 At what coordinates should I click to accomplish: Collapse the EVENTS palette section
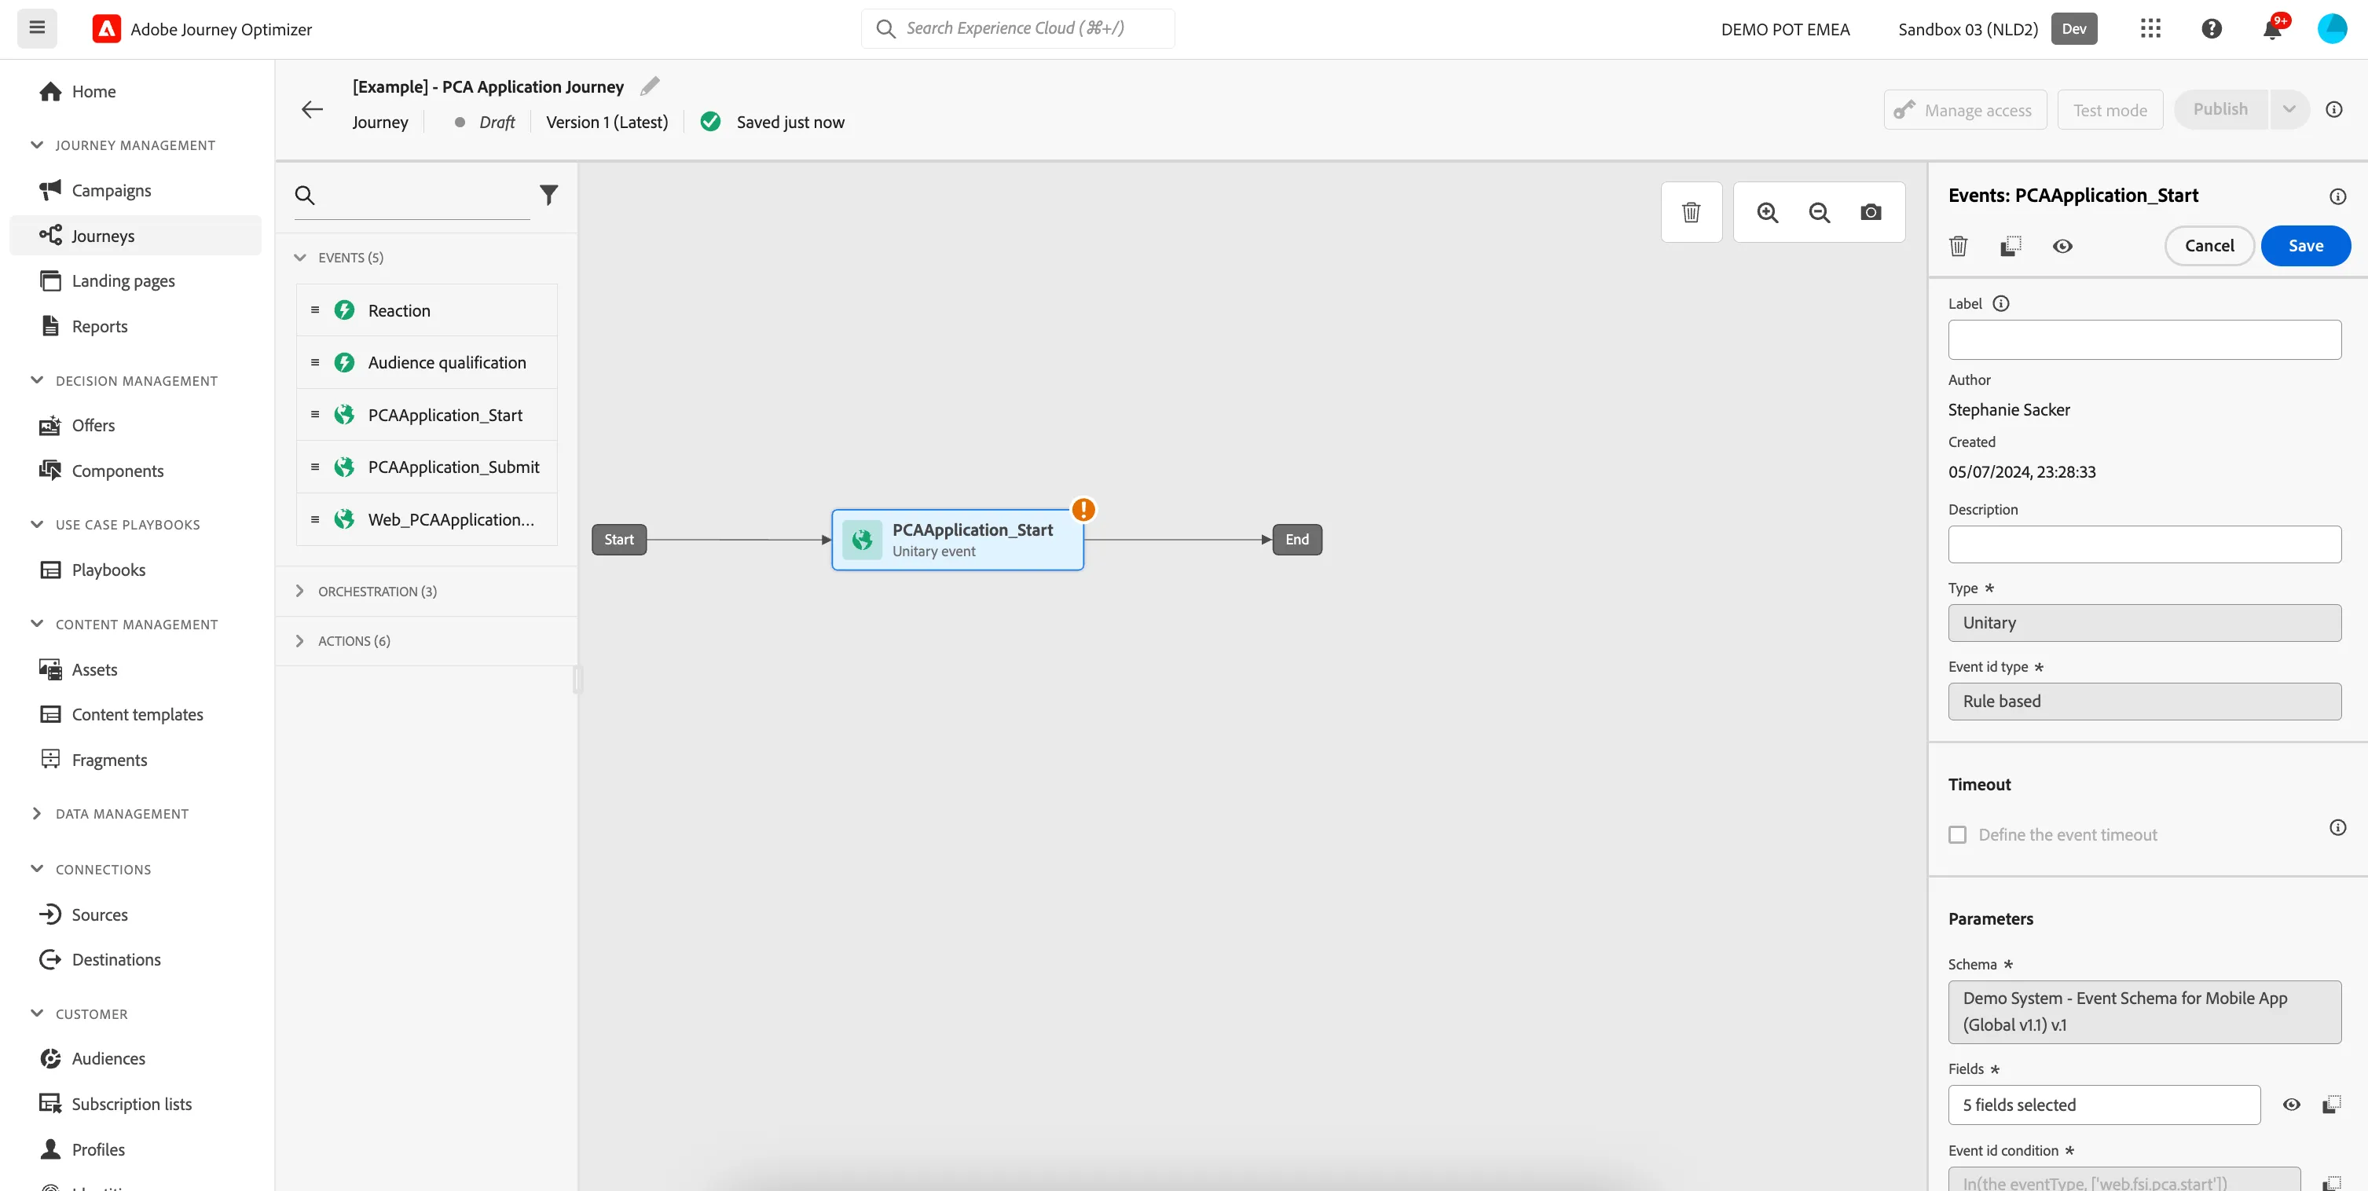point(301,258)
